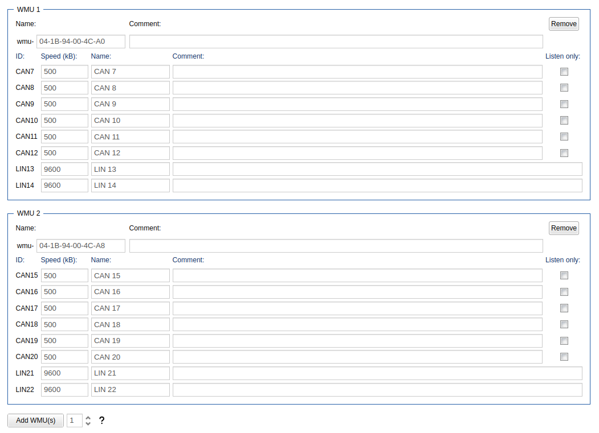Increment the WMU count stepper arrow

coord(88,418)
